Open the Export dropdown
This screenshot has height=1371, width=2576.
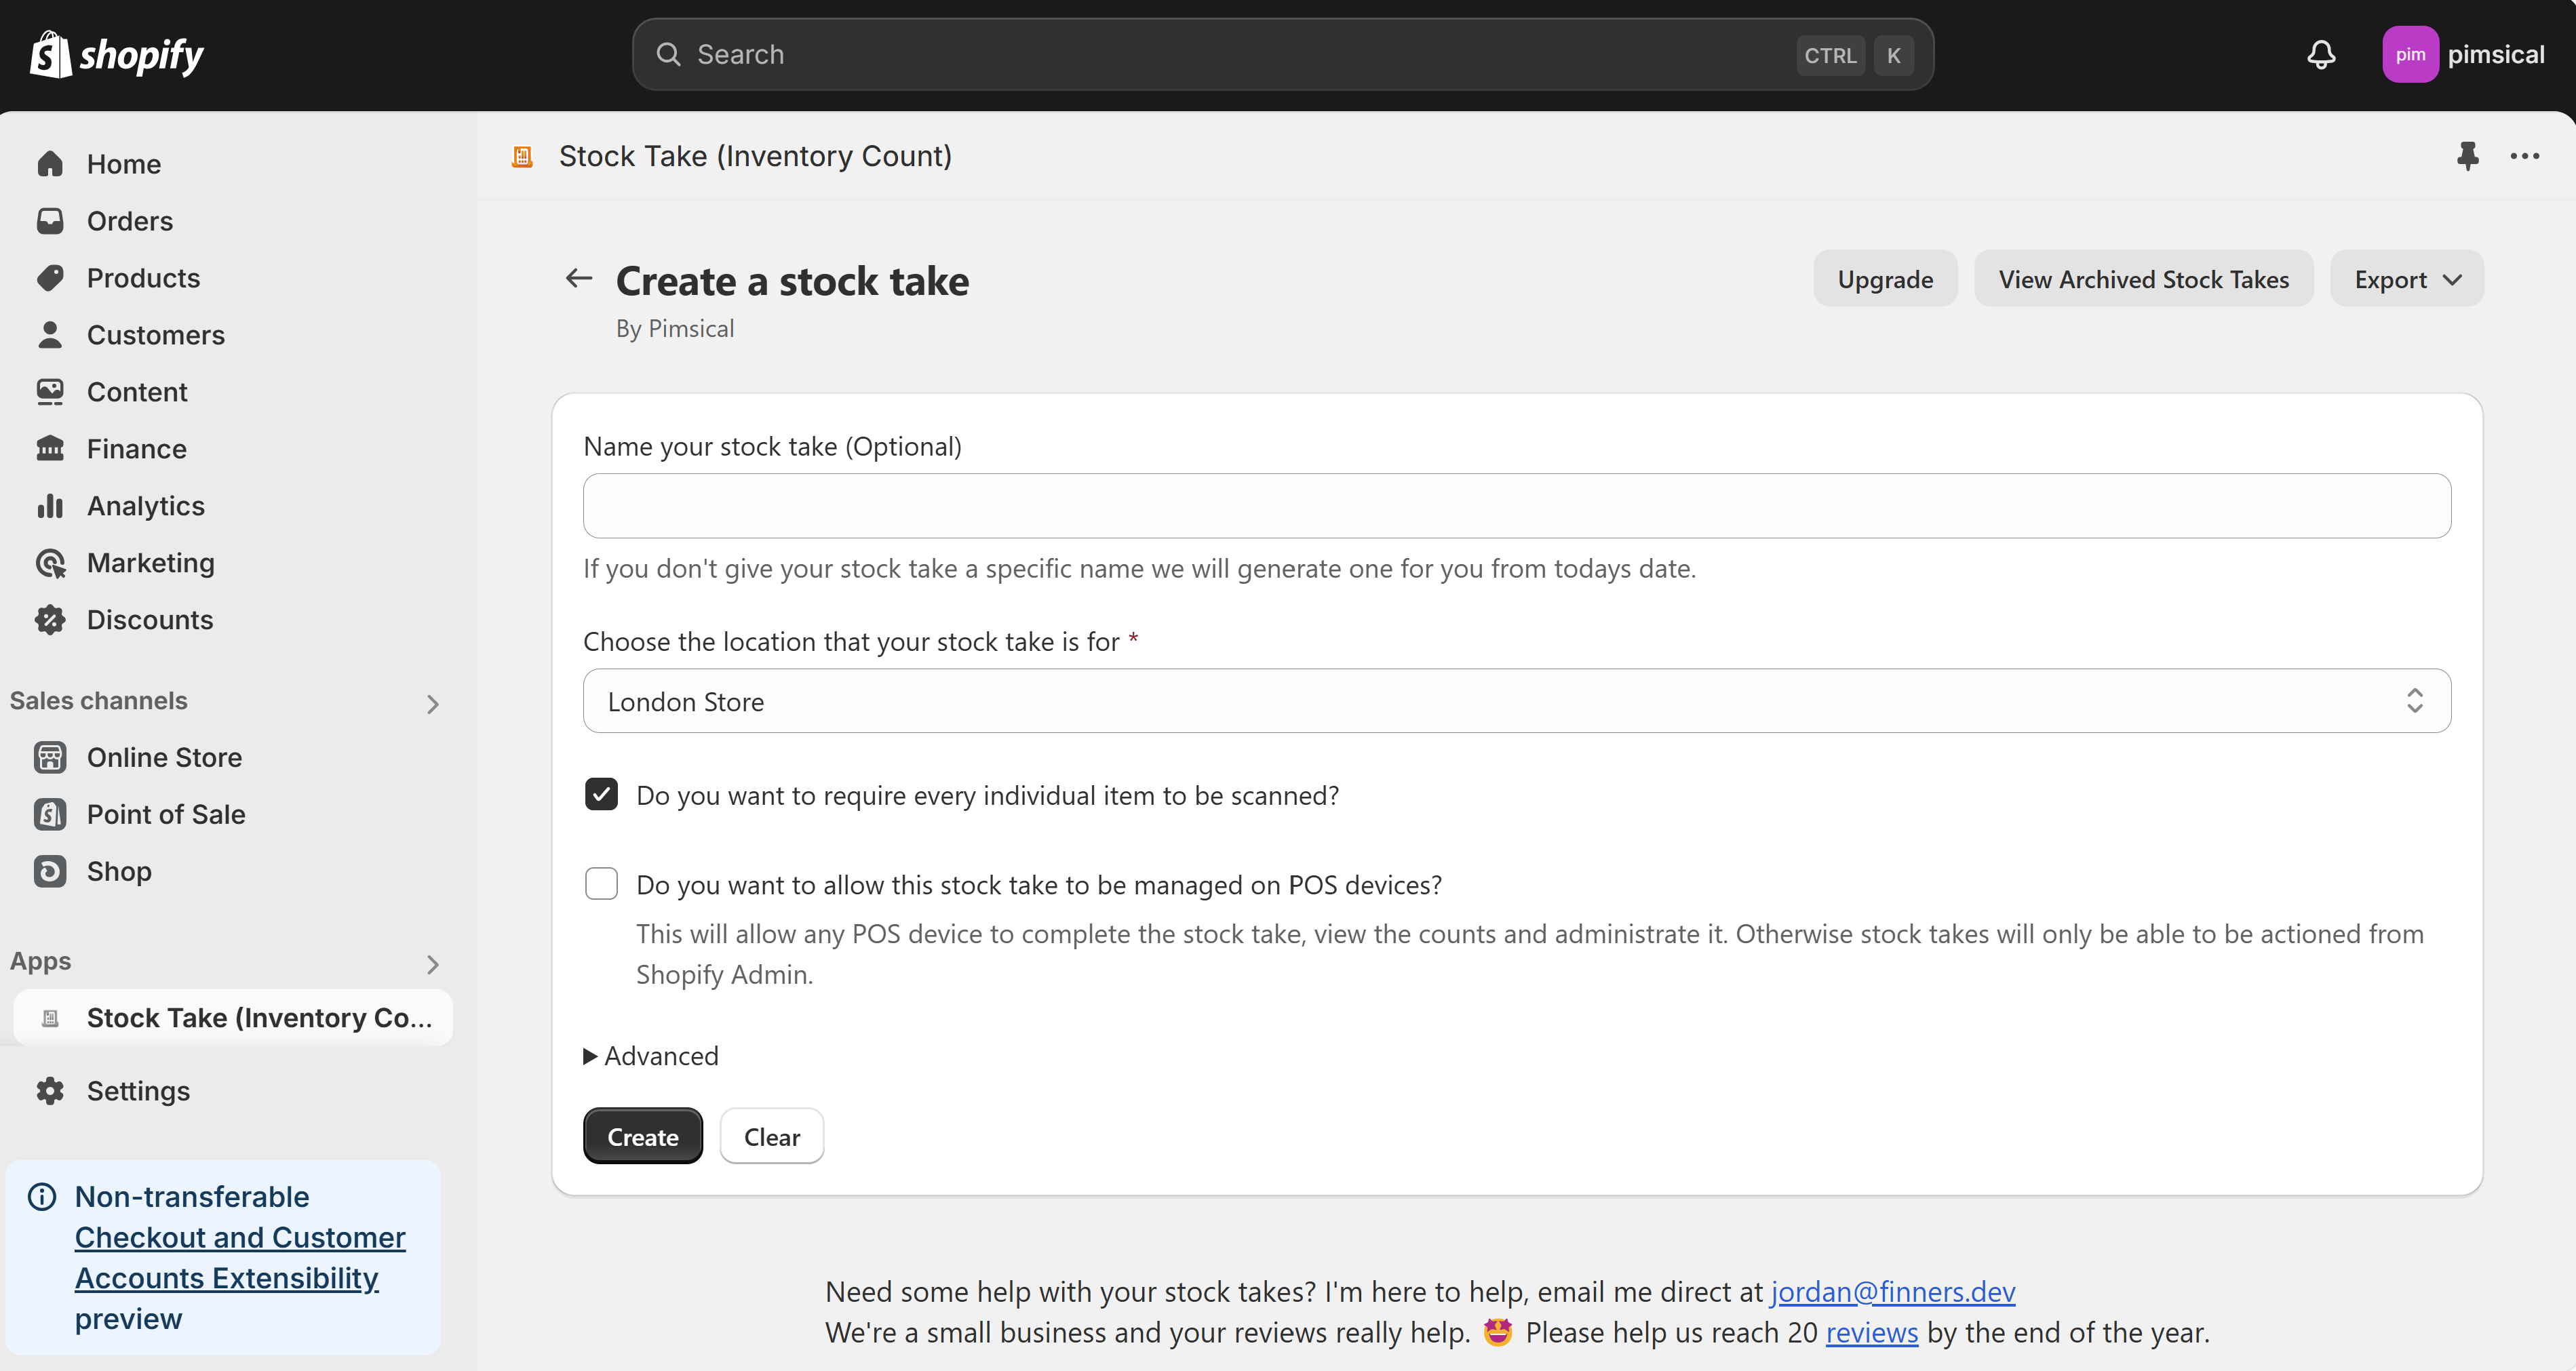coord(2405,278)
